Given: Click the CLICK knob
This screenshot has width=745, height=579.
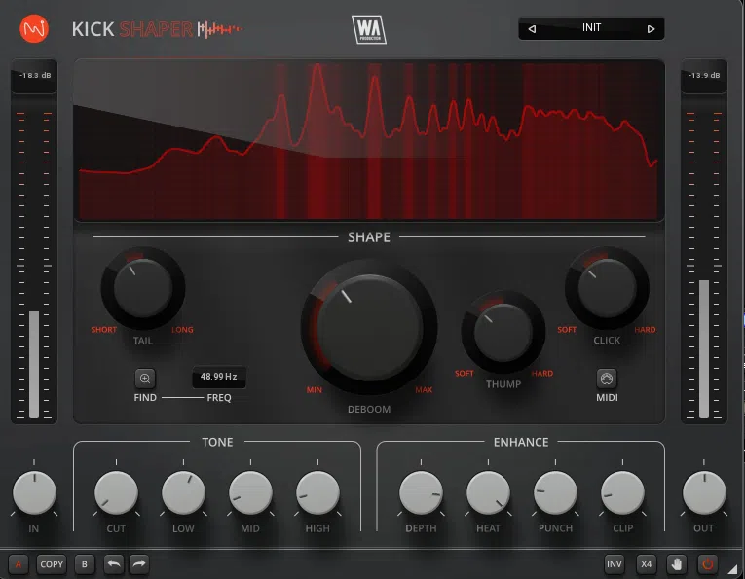Looking at the screenshot, I should tap(608, 288).
